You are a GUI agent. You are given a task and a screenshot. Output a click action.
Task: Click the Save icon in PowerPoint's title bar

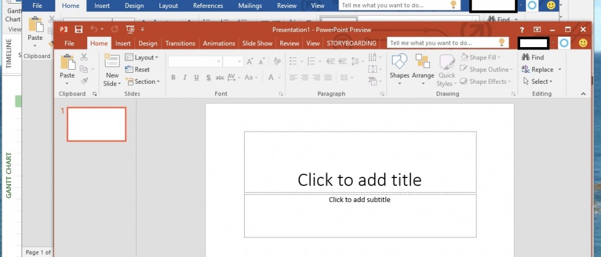coord(78,29)
